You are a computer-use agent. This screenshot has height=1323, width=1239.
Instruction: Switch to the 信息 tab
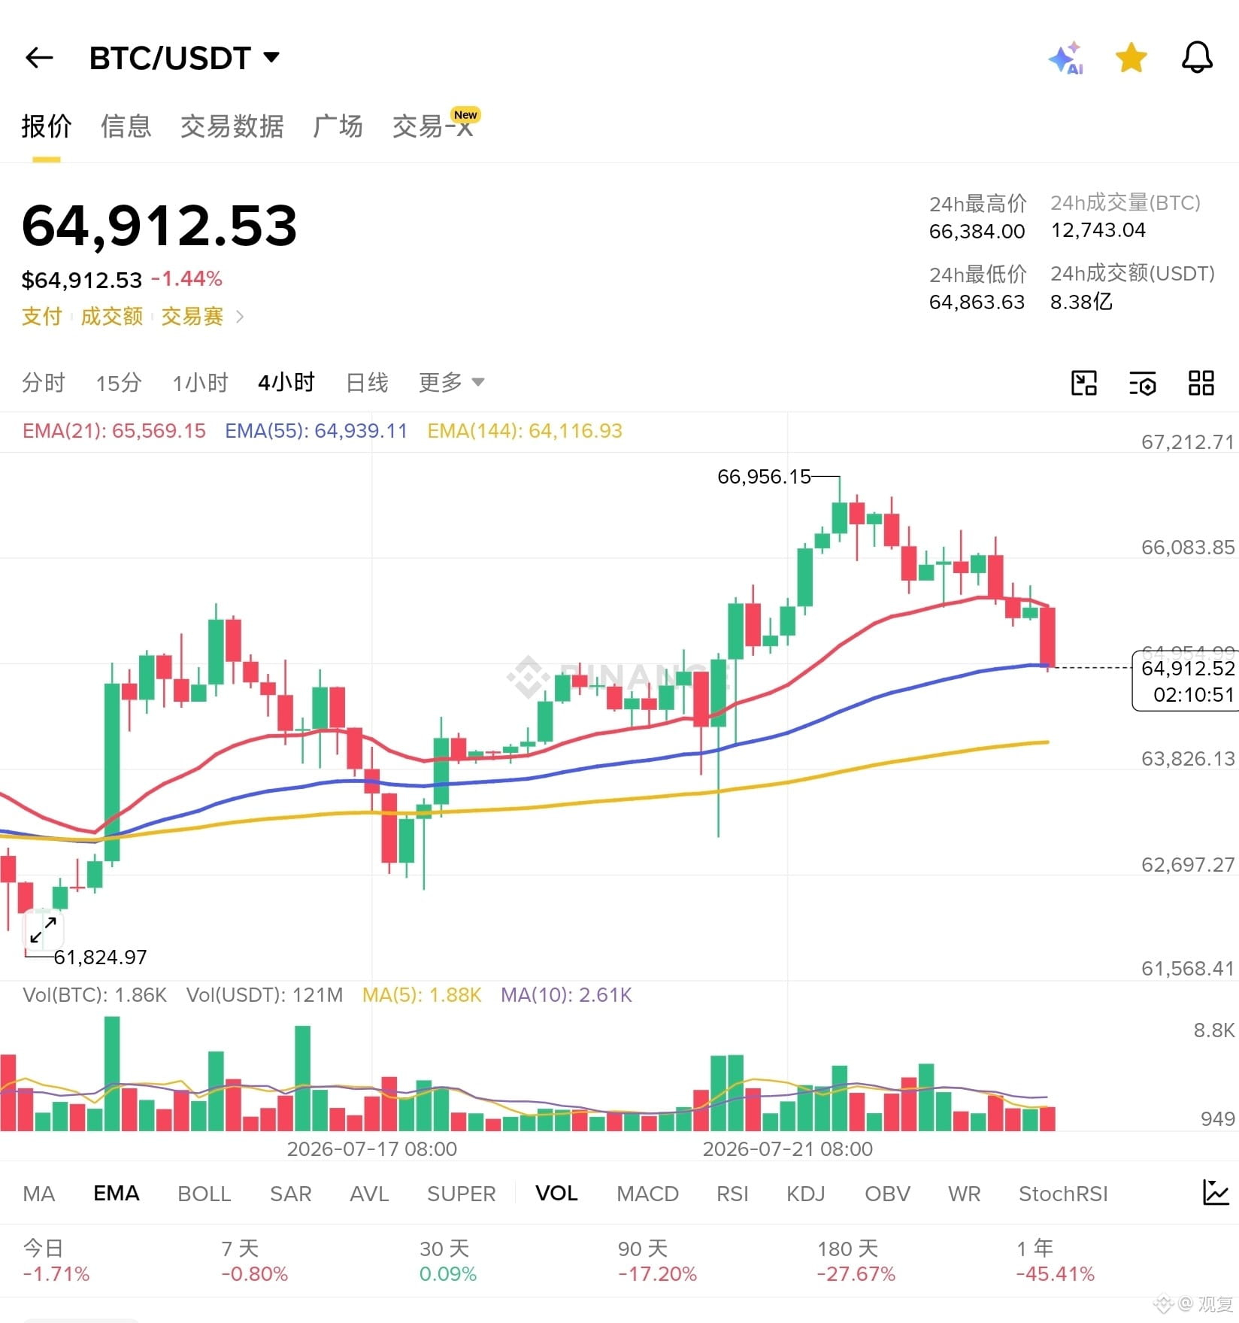point(126,126)
